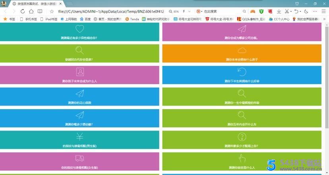Go to the browser home page icon

(x=31, y=12)
